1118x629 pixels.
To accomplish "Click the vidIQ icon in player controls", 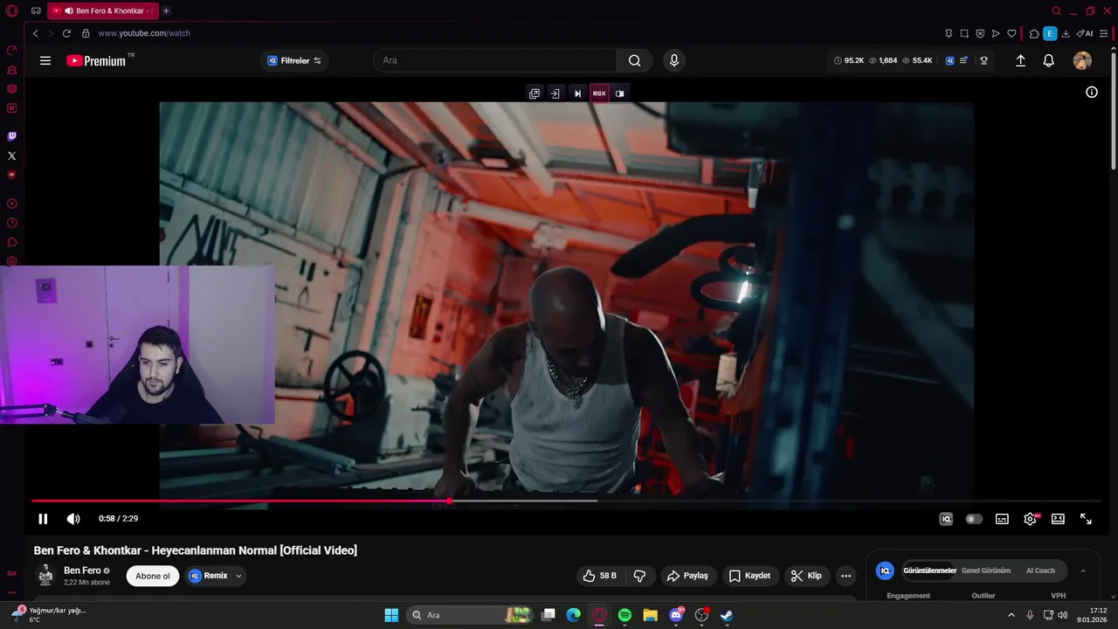I will point(946,519).
